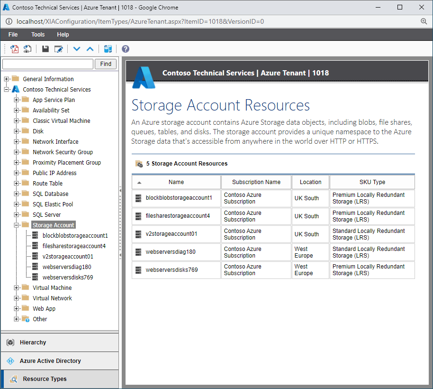
Task: Open the File menu
Action: pos(13,35)
